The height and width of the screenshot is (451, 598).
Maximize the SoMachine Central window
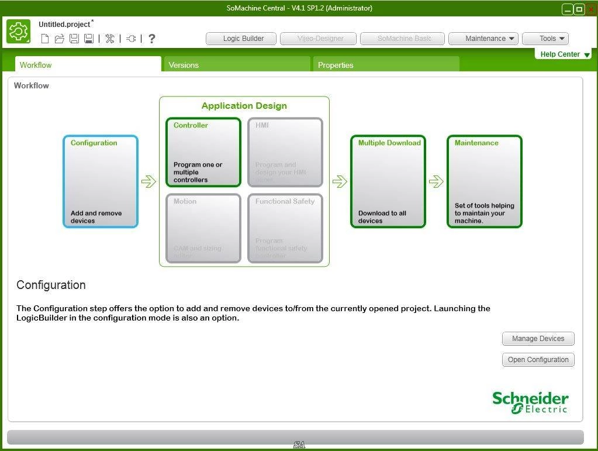[579, 9]
